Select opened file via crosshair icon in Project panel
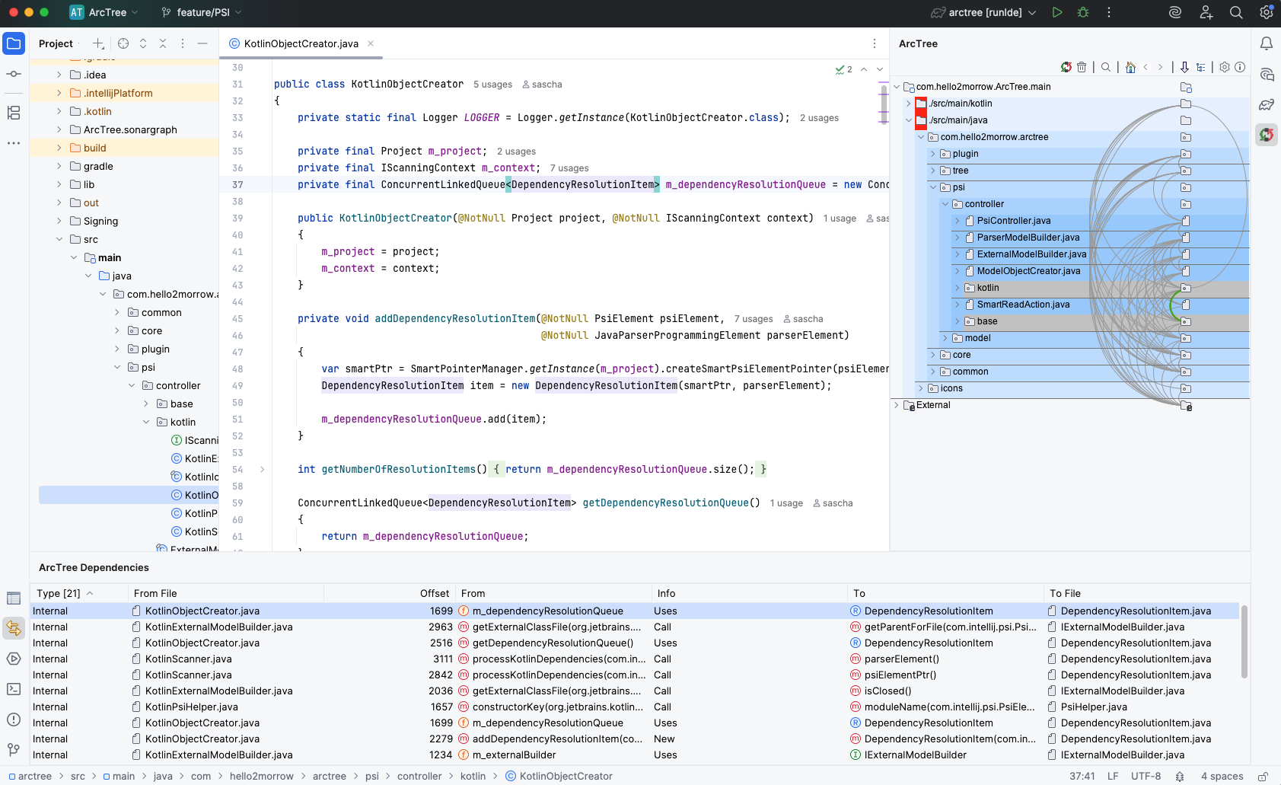 click(x=123, y=43)
